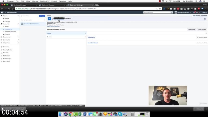Open the Bookmarks menu
208x117 pixels.
point(45,1)
